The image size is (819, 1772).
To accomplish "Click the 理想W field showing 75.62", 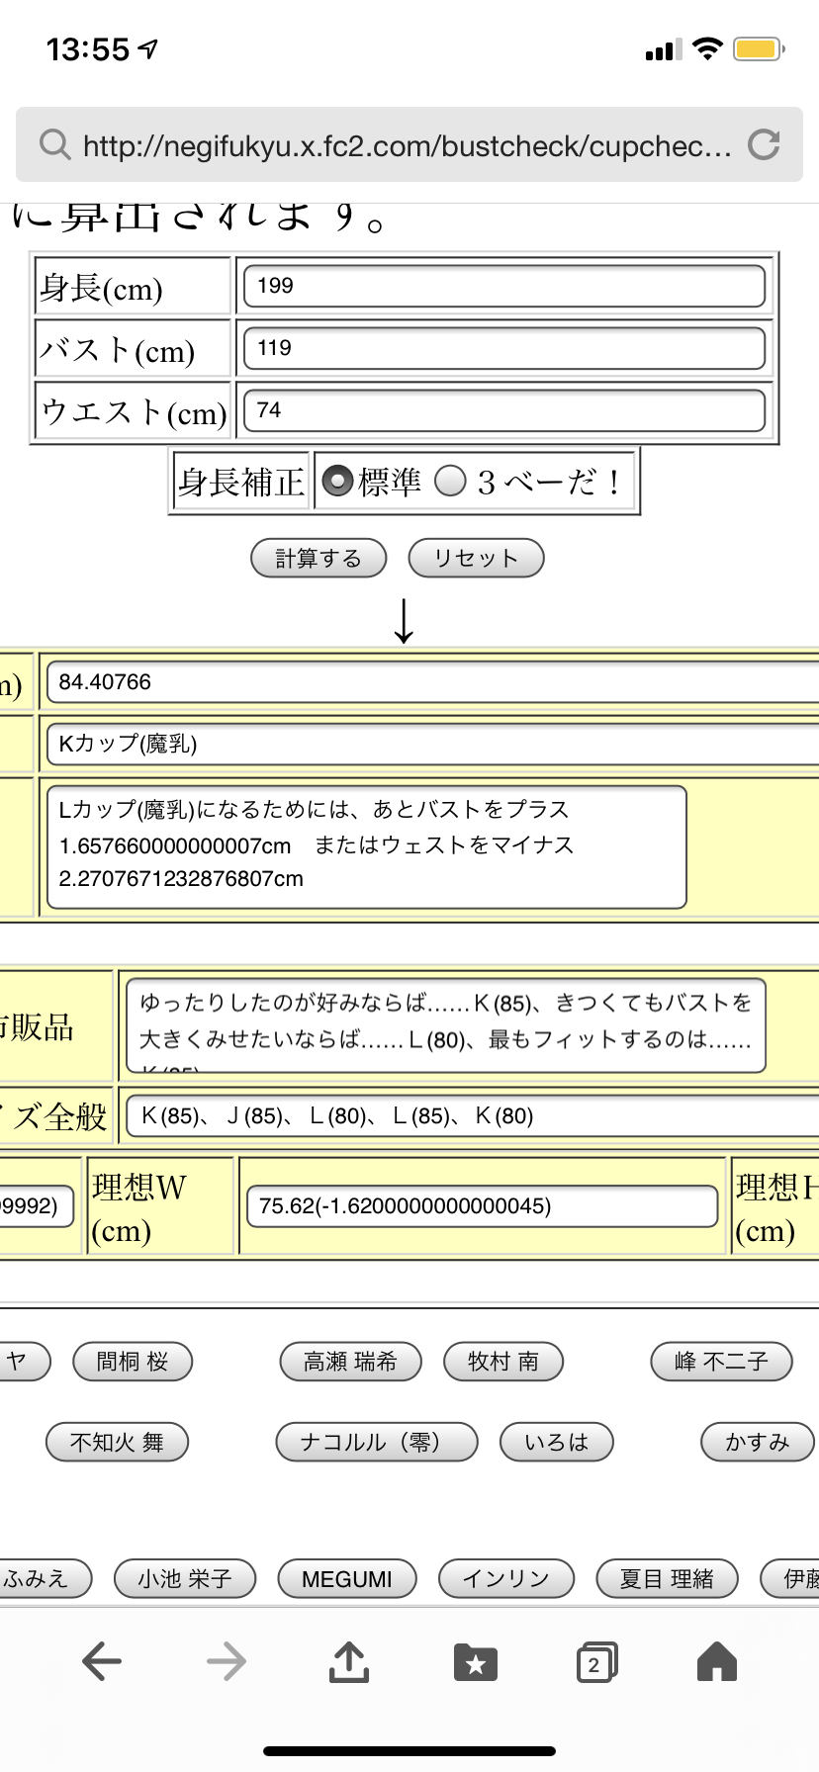I will tap(482, 1206).
